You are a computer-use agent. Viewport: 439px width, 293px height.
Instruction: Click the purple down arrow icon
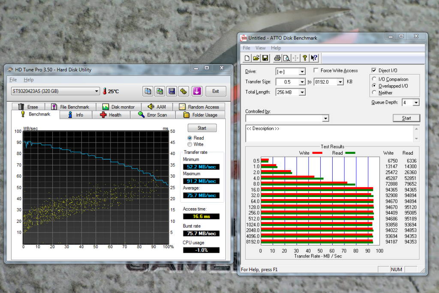click(x=197, y=91)
